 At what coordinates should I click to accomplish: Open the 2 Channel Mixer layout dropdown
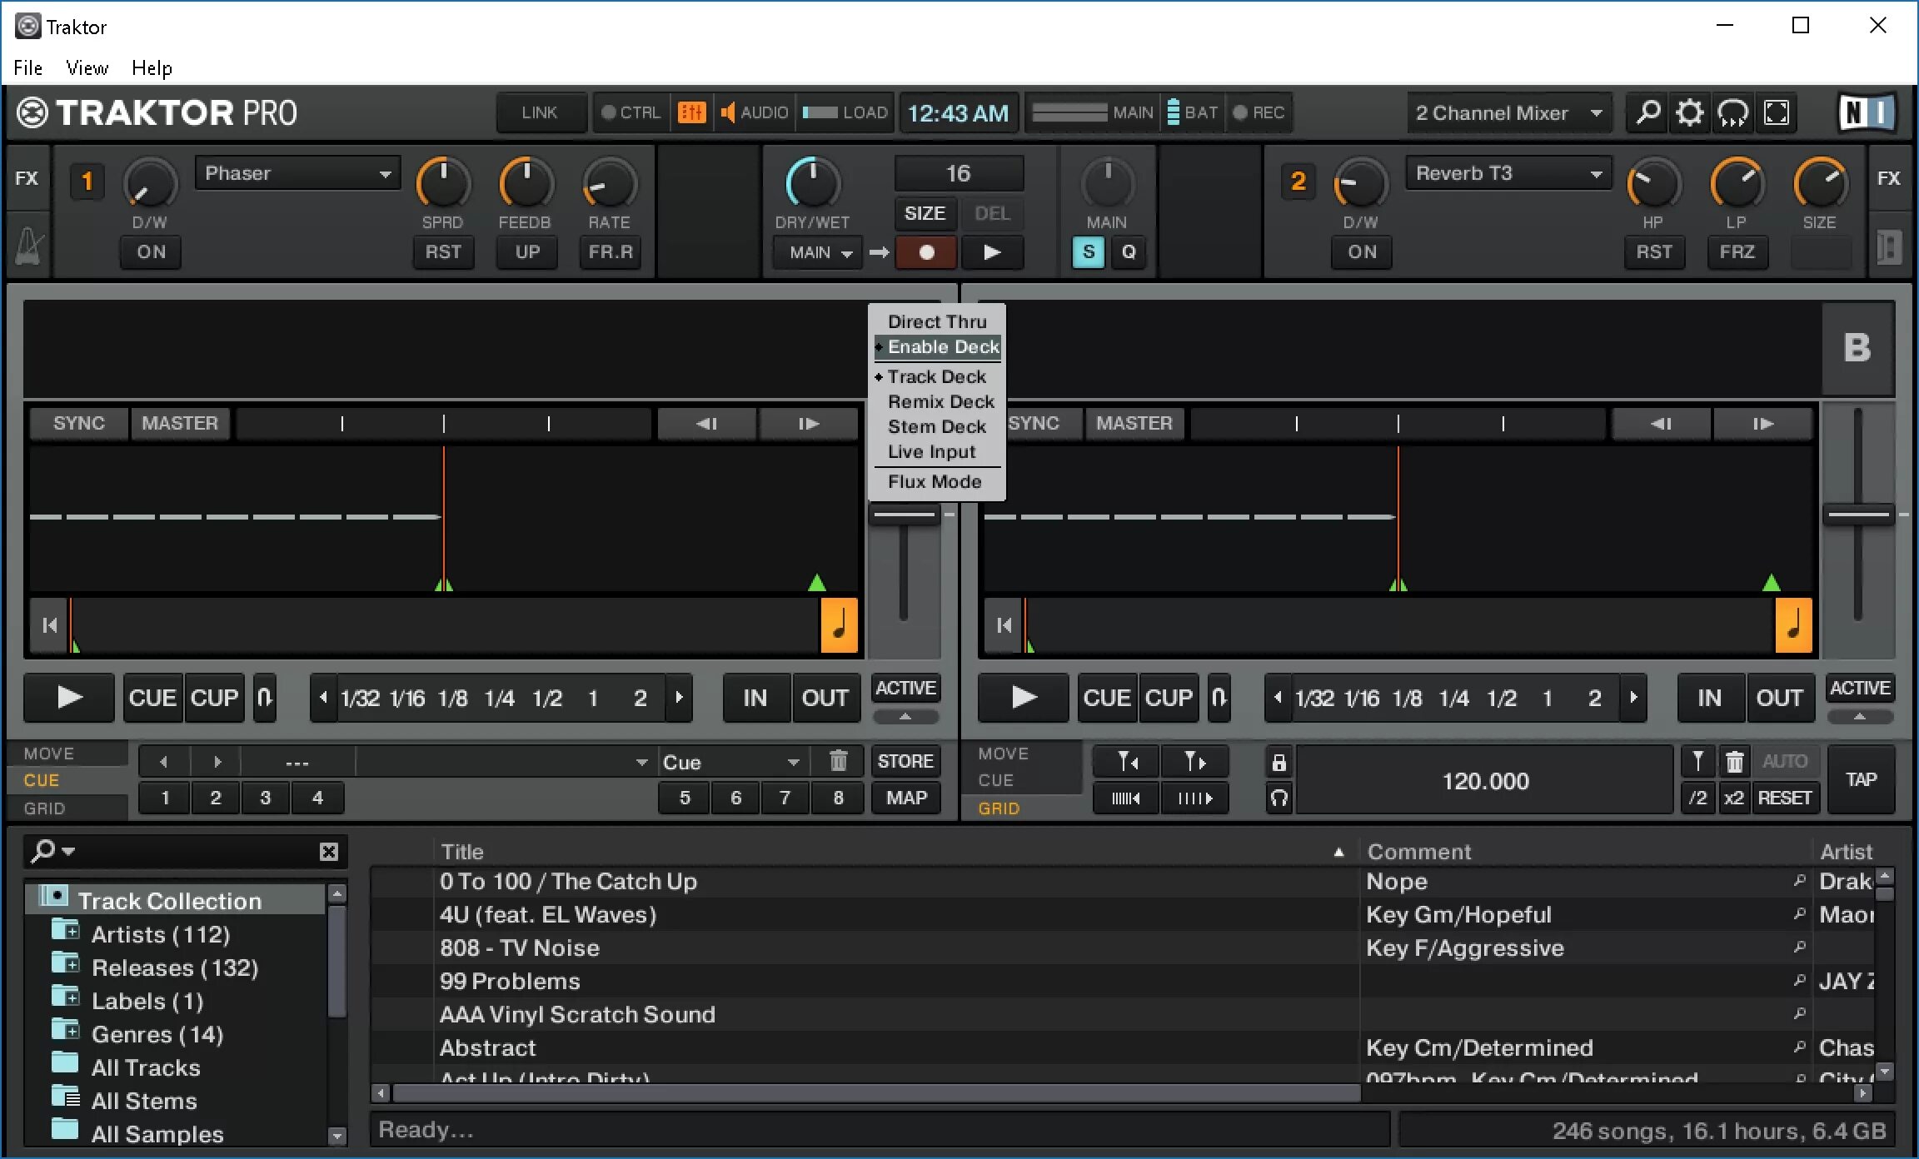point(1508,112)
